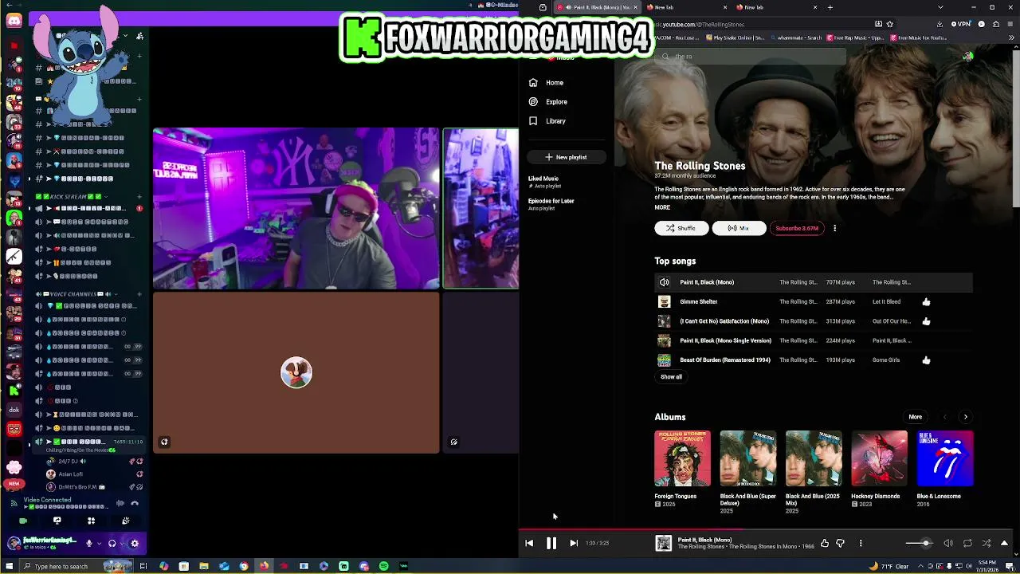This screenshot has width=1020, height=574.
Task: Play the song Gimme Shelter
Action: [x=698, y=302]
